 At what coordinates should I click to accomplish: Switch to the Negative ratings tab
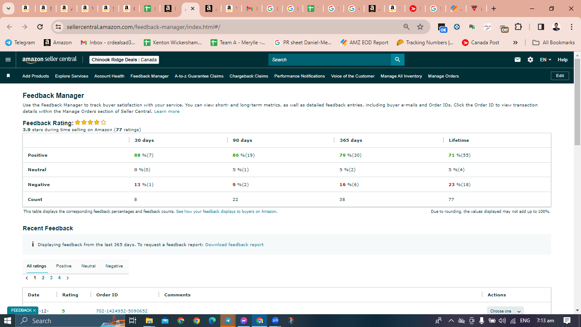coord(114,266)
